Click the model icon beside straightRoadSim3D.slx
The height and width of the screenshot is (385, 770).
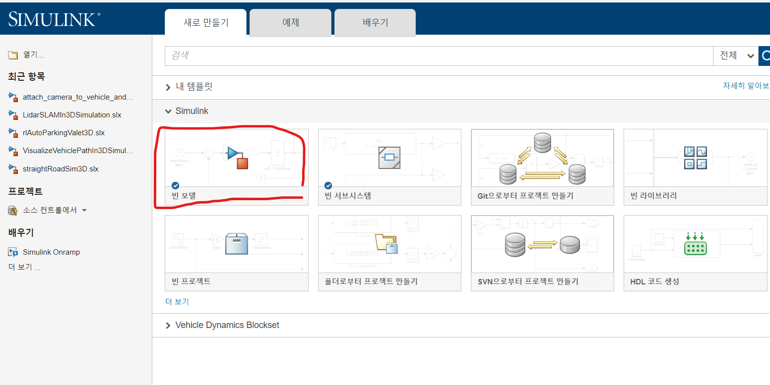point(13,169)
